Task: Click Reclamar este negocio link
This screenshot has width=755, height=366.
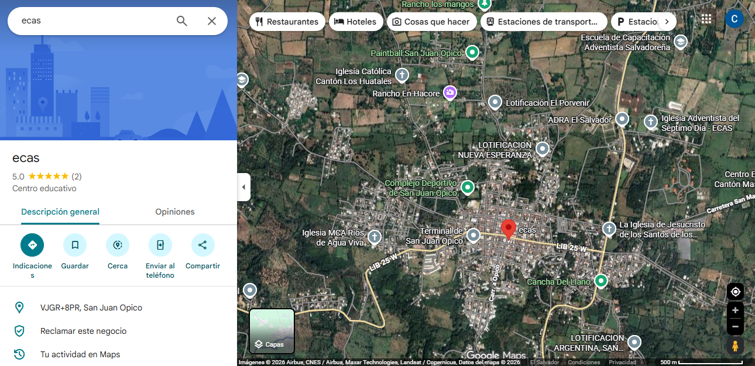Action: [83, 331]
